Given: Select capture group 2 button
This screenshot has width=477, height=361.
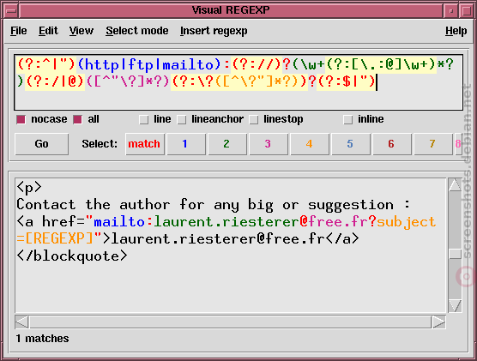Looking at the screenshot, I should pyautogui.click(x=227, y=144).
